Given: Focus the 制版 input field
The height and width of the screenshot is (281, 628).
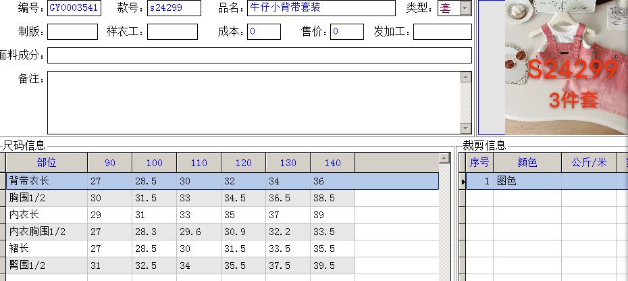Looking at the screenshot, I should point(72,32).
